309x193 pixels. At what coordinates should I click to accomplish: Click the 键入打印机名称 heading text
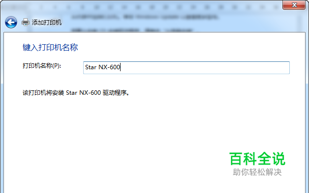coord(50,48)
